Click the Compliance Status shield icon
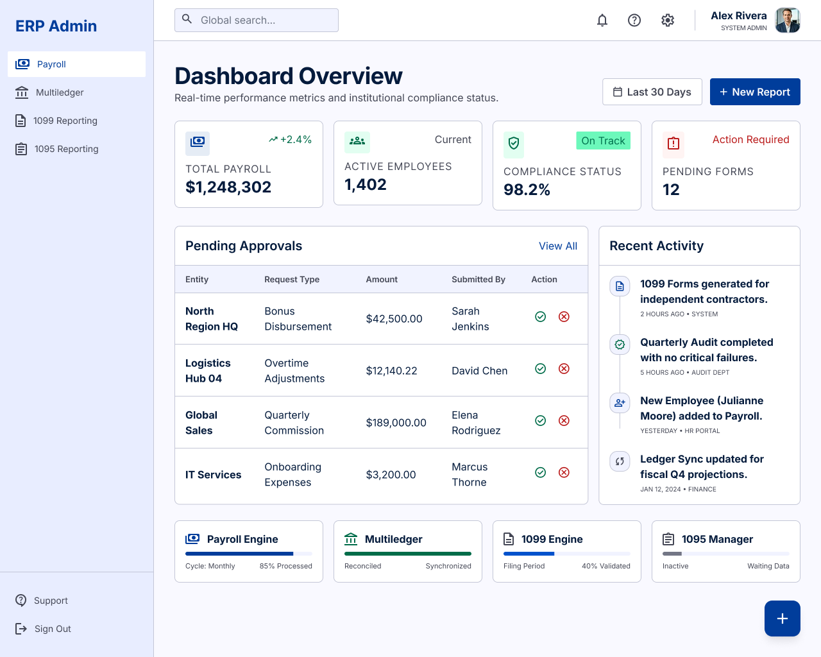The image size is (821, 657). (514, 144)
